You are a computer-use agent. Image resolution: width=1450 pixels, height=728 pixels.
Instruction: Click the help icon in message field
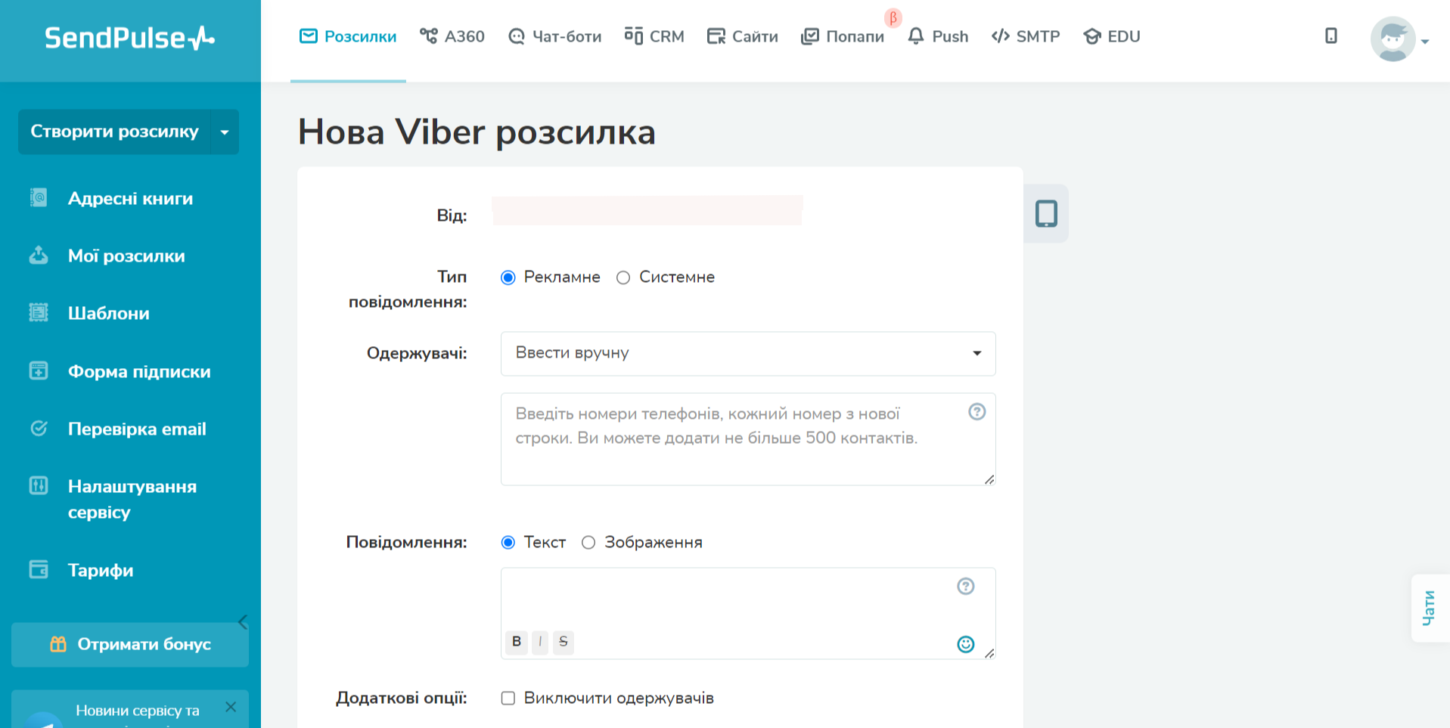click(966, 586)
